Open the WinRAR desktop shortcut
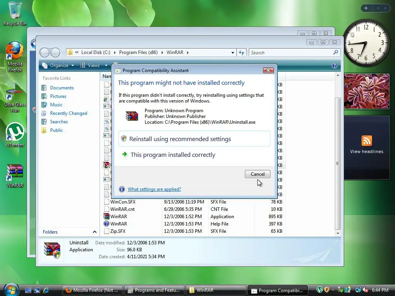This screenshot has width=395, height=296. coord(15,175)
